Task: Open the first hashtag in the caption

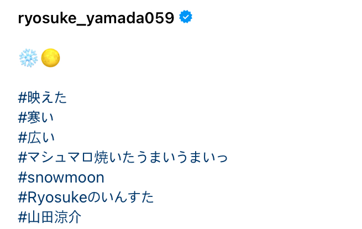Action: [x=43, y=98]
